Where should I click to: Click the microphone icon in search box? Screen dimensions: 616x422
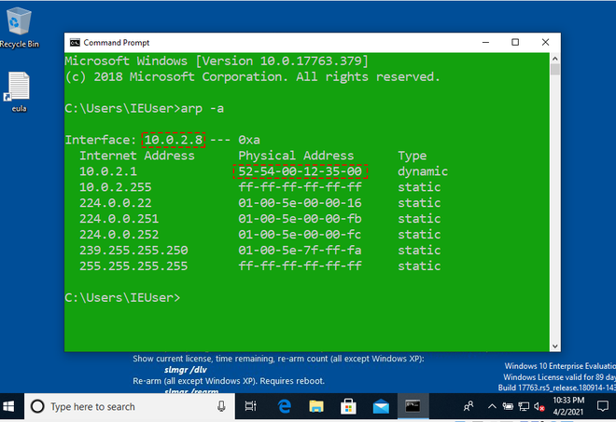220,406
